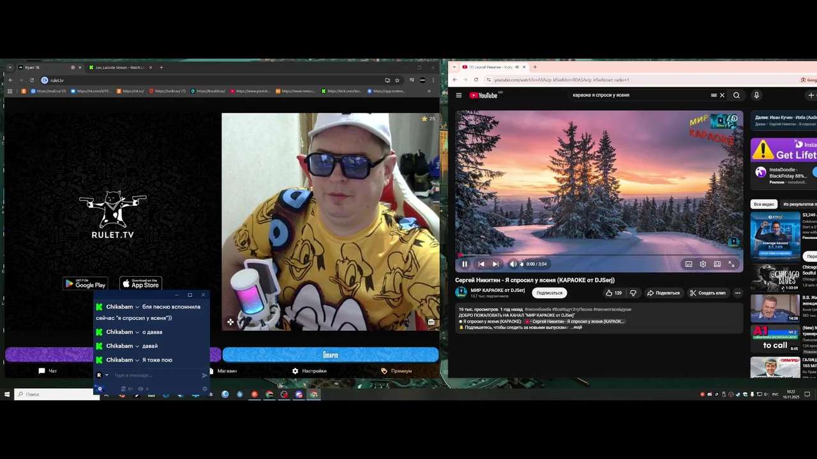Screen dimensions: 817x459
Task: Open the 'to call' recommended video thumbnail
Action: point(775,339)
